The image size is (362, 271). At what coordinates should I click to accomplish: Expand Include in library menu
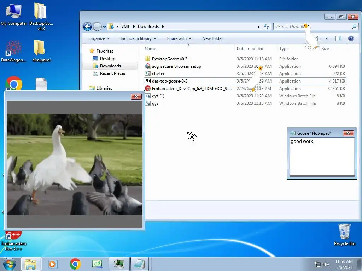tap(138, 38)
